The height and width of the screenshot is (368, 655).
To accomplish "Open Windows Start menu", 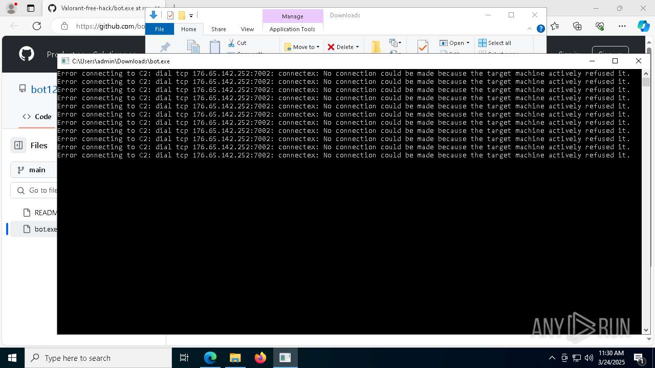I will (12, 358).
